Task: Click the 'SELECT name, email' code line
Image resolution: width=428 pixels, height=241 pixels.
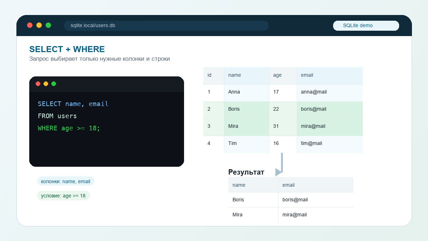Action: (x=73, y=104)
